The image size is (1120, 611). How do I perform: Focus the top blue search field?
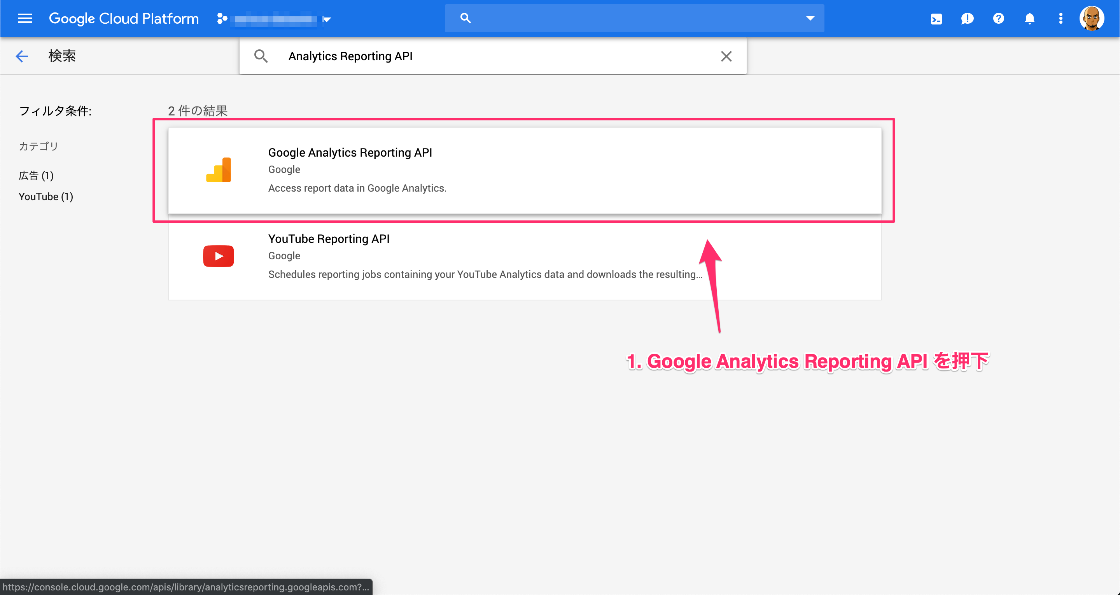pos(634,18)
